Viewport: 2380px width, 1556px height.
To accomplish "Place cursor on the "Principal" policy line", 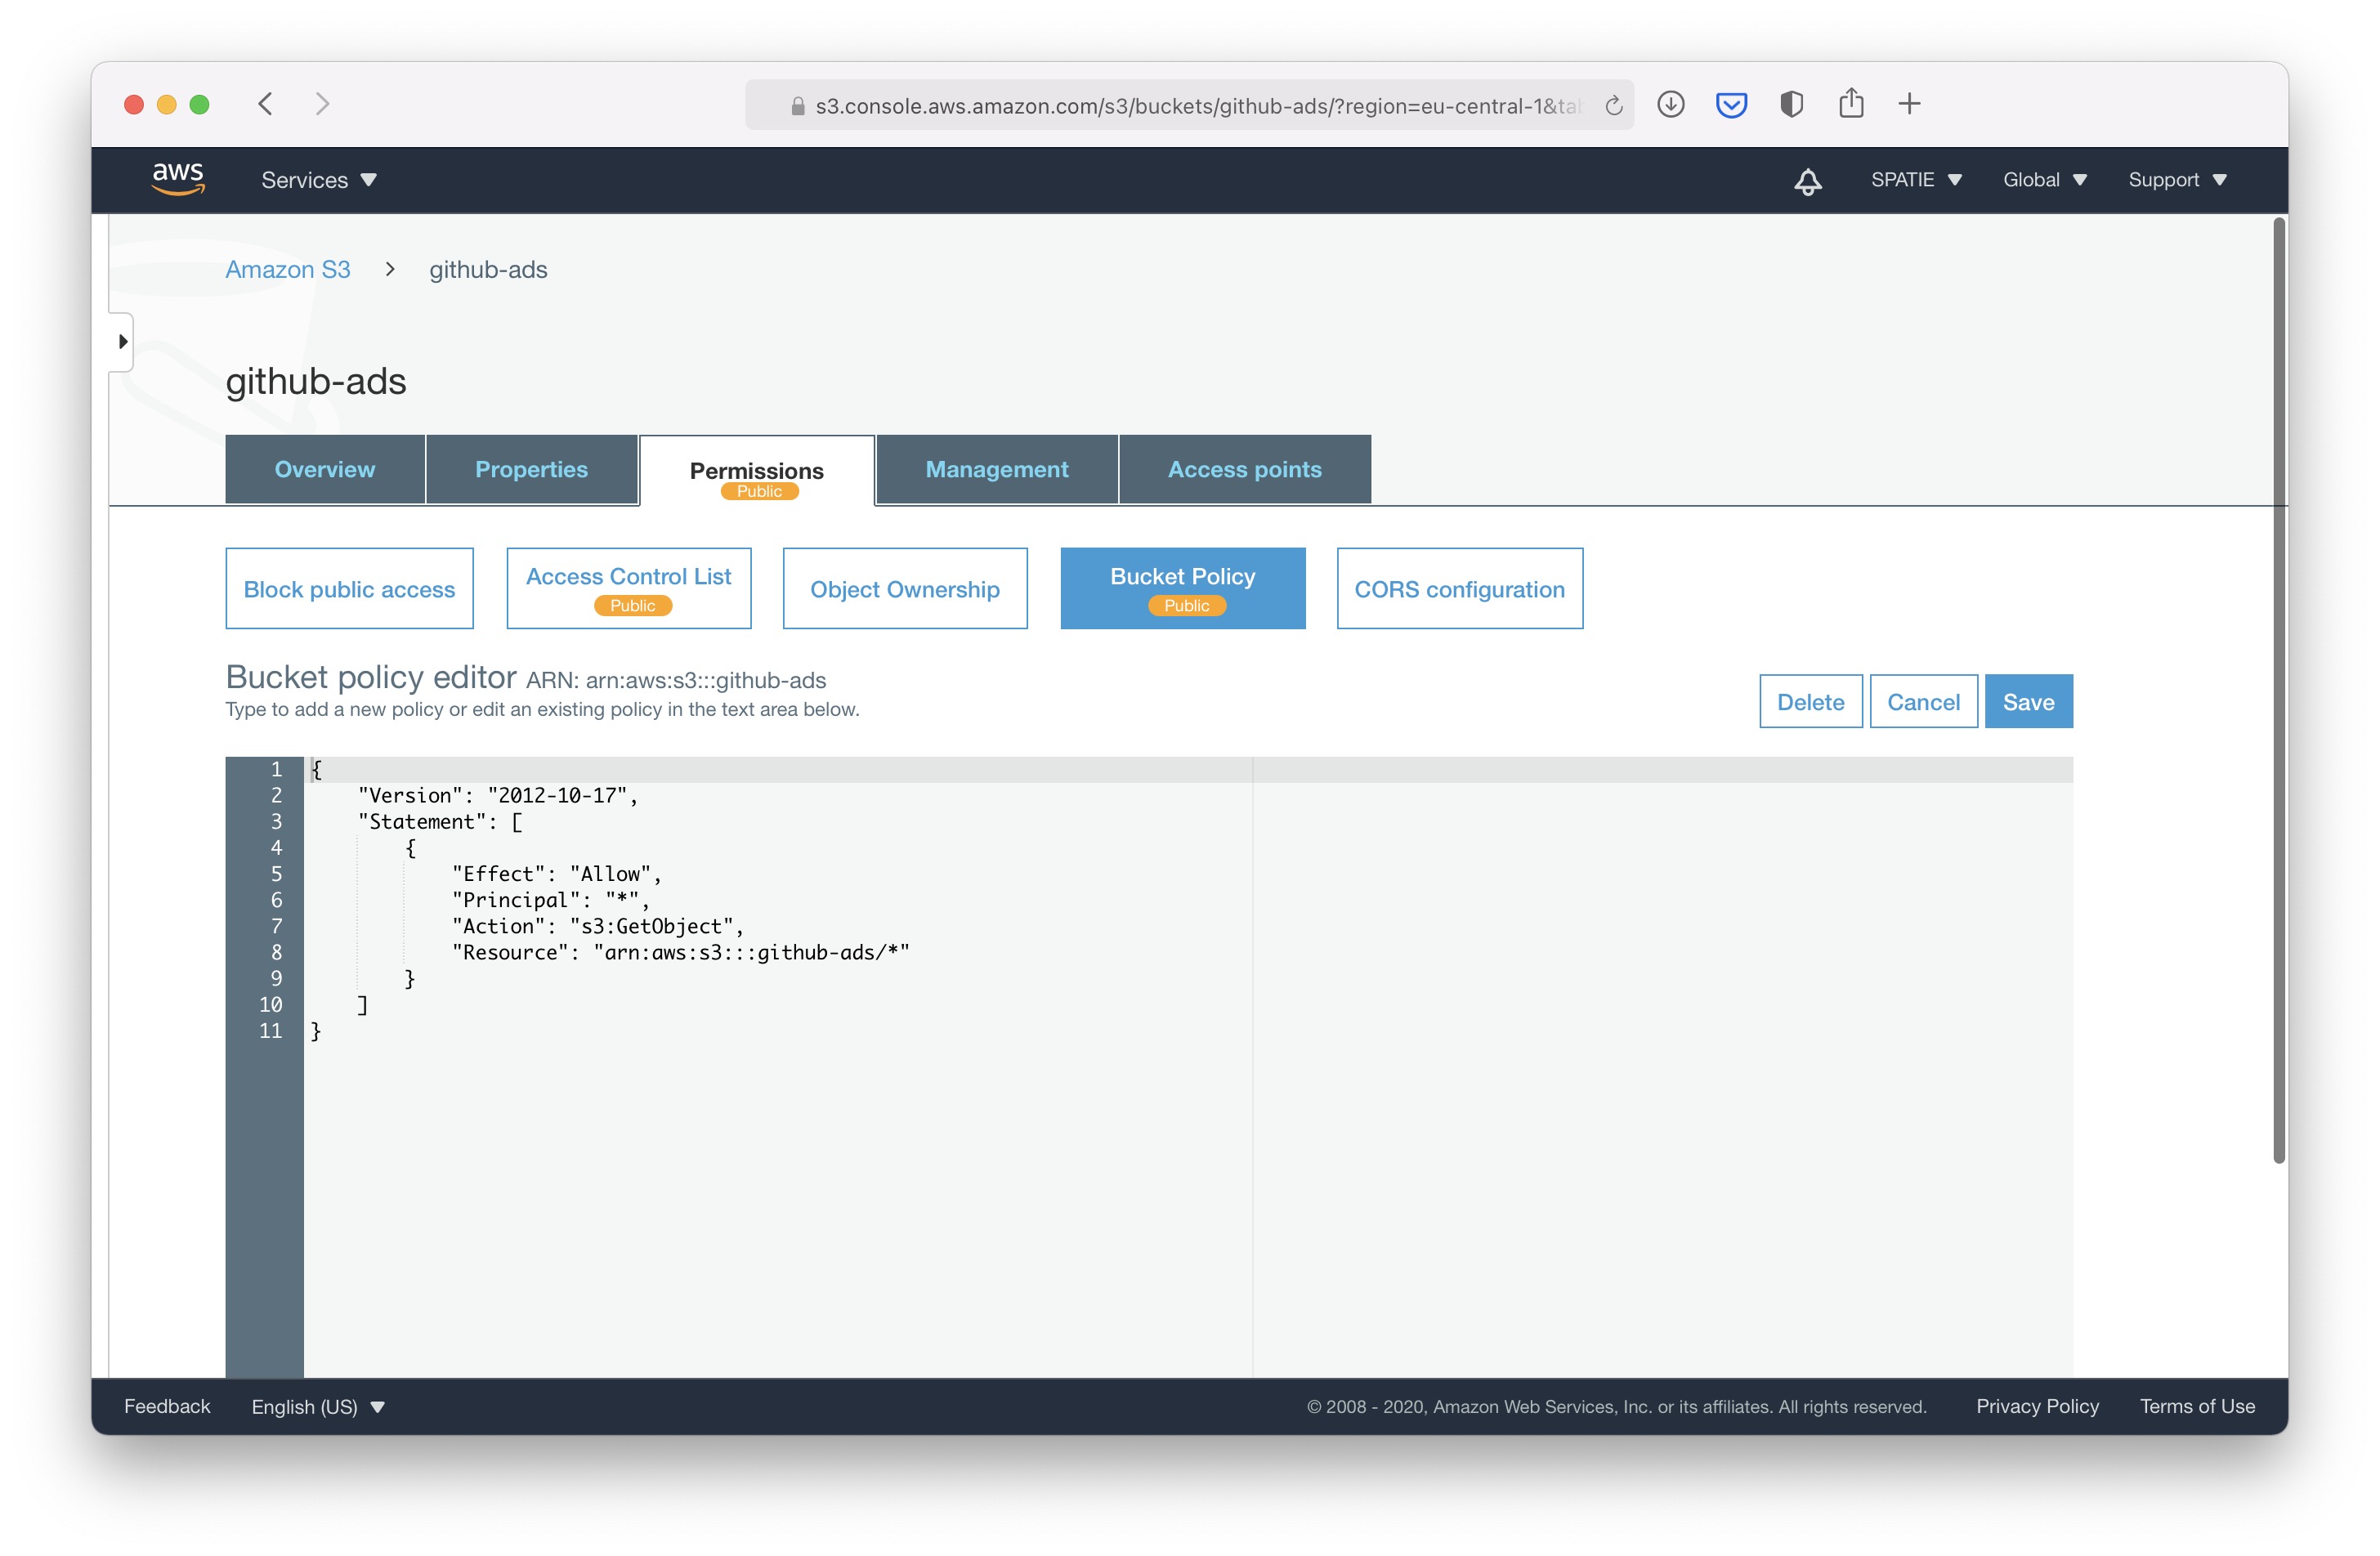I will coord(550,900).
